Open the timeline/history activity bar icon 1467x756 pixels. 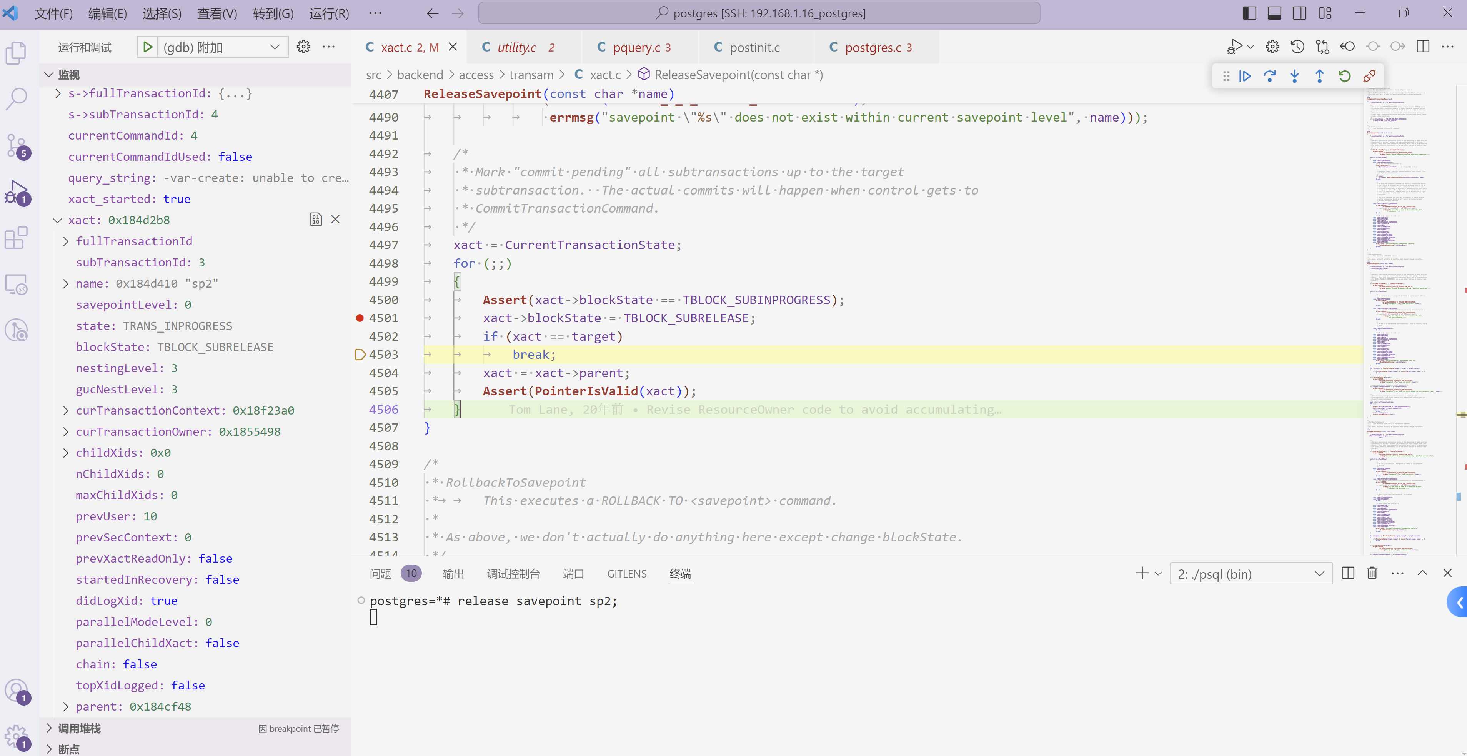(x=16, y=330)
